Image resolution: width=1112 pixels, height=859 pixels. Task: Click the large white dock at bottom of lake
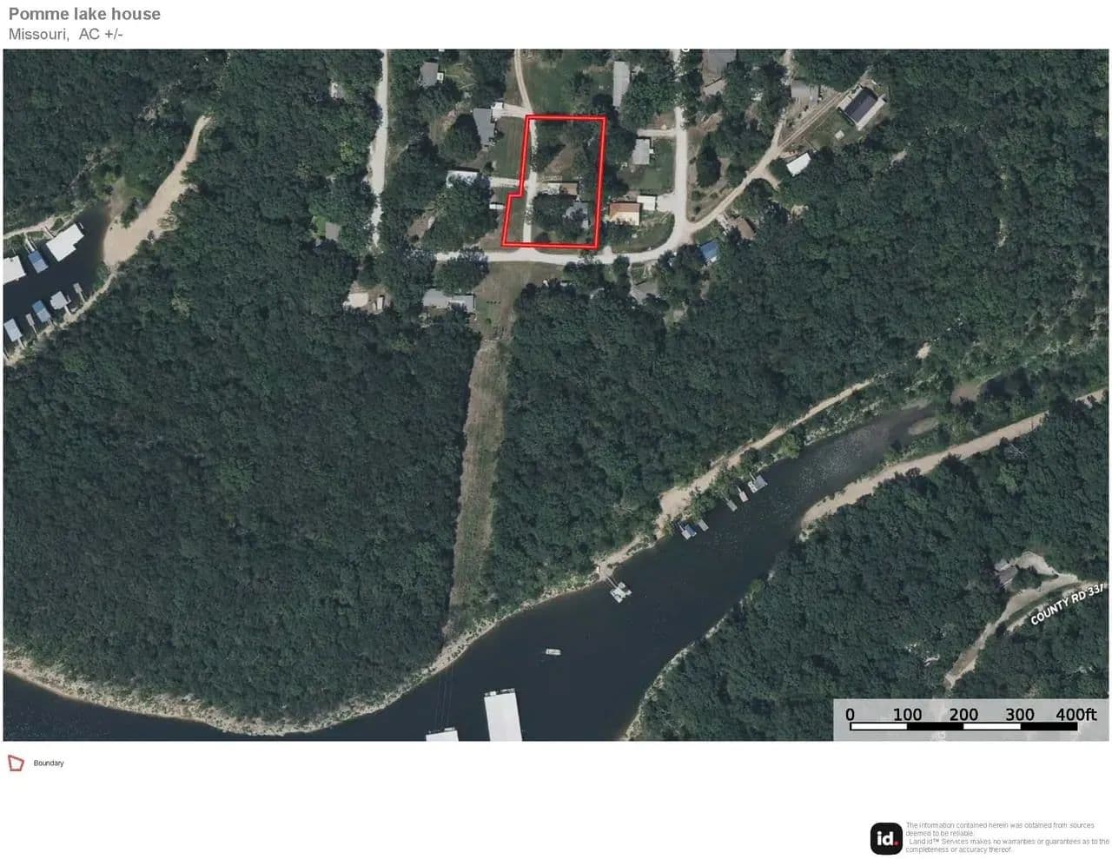503,715
